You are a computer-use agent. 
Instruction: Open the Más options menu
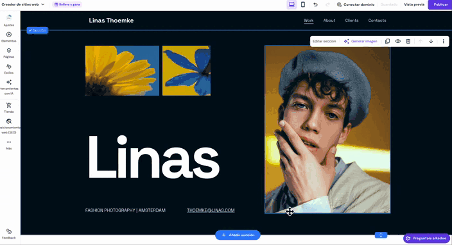pos(9,145)
